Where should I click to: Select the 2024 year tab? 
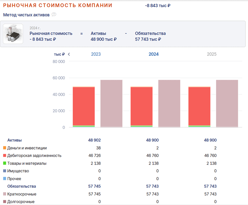154,54
